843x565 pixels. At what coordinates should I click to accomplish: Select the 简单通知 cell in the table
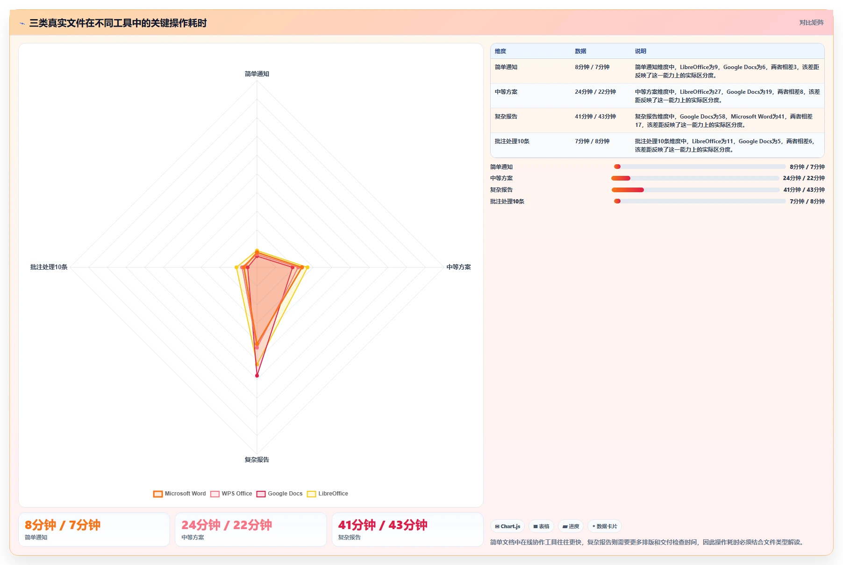(x=530, y=71)
